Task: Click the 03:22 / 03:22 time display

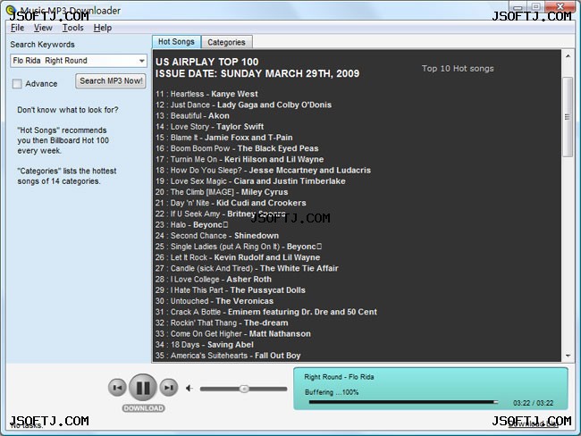Action: 533,403
